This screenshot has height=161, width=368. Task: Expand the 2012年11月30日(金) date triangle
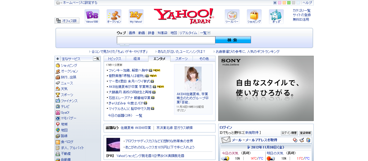249,147
